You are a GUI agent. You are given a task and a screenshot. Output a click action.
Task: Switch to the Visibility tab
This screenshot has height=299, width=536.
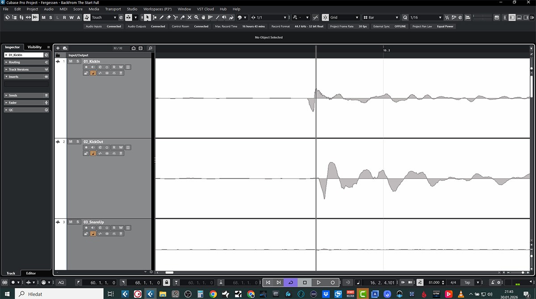(34, 47)
